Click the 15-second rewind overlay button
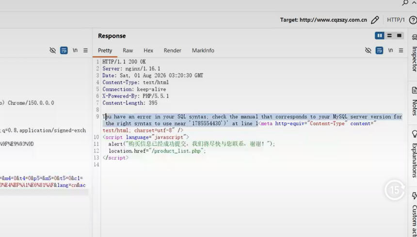 point(395,190)
